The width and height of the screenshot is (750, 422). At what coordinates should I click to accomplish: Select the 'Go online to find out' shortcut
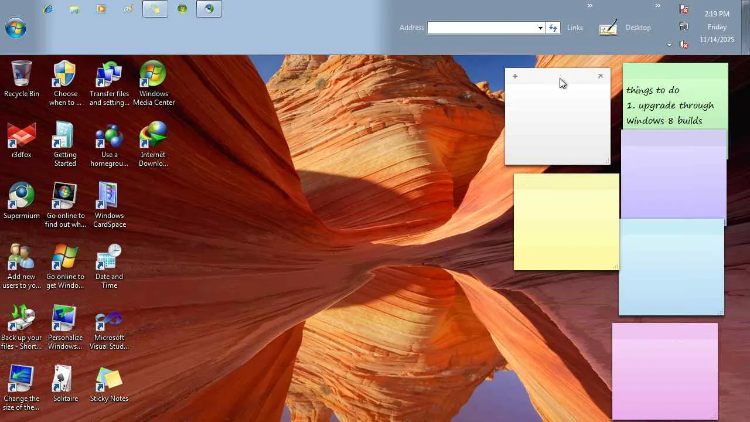coord(65,206)
